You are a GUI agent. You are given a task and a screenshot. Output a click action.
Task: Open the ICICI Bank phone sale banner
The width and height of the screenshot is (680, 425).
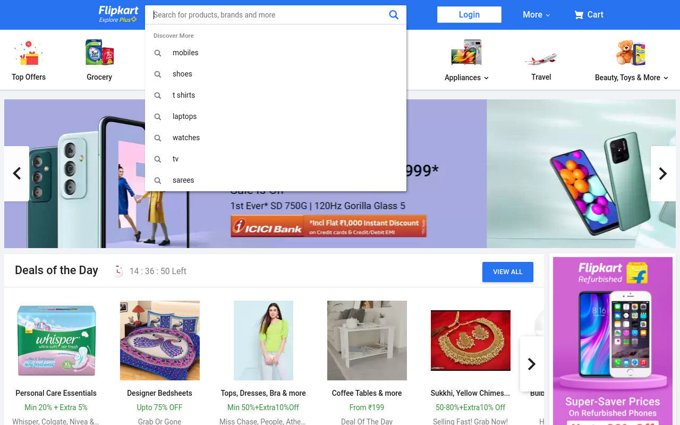pyautogui.click(x=340, y=174)
